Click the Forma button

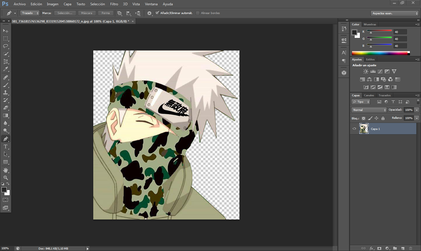pyautogui.click(x=106, y=13)
